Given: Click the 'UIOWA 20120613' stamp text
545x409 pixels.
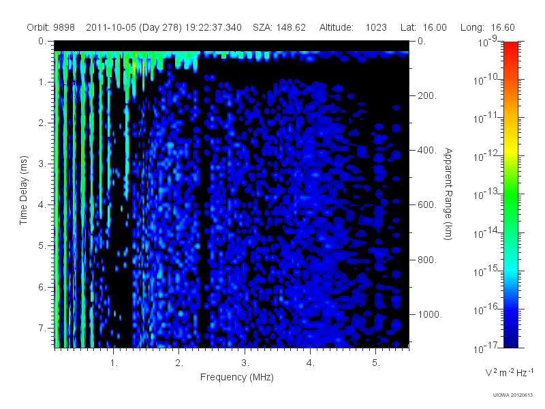Looking at the screenshot, I should click(513, 395).
